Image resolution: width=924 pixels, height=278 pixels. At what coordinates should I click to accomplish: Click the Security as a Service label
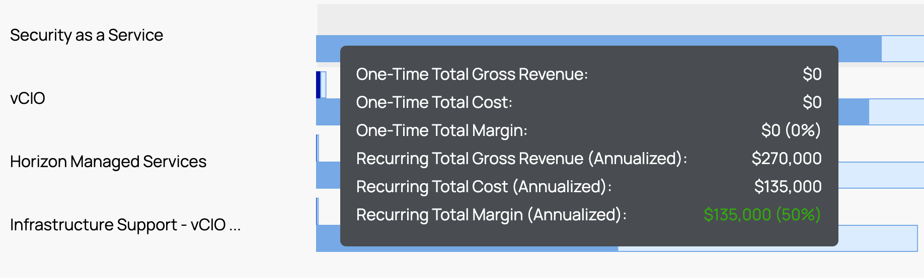[87, 35]
